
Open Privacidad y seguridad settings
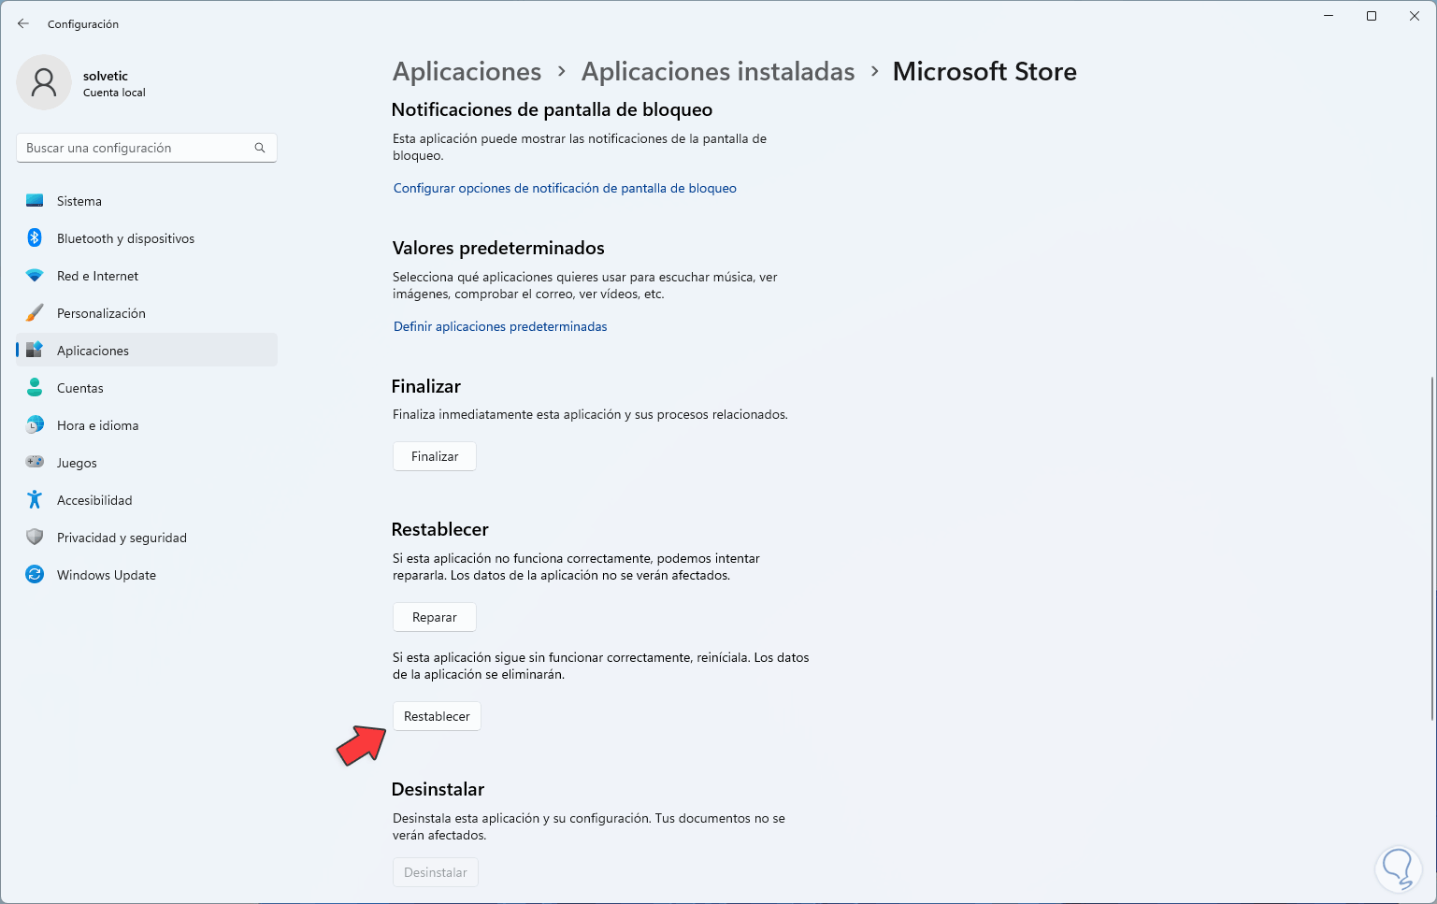coord(122,538)
